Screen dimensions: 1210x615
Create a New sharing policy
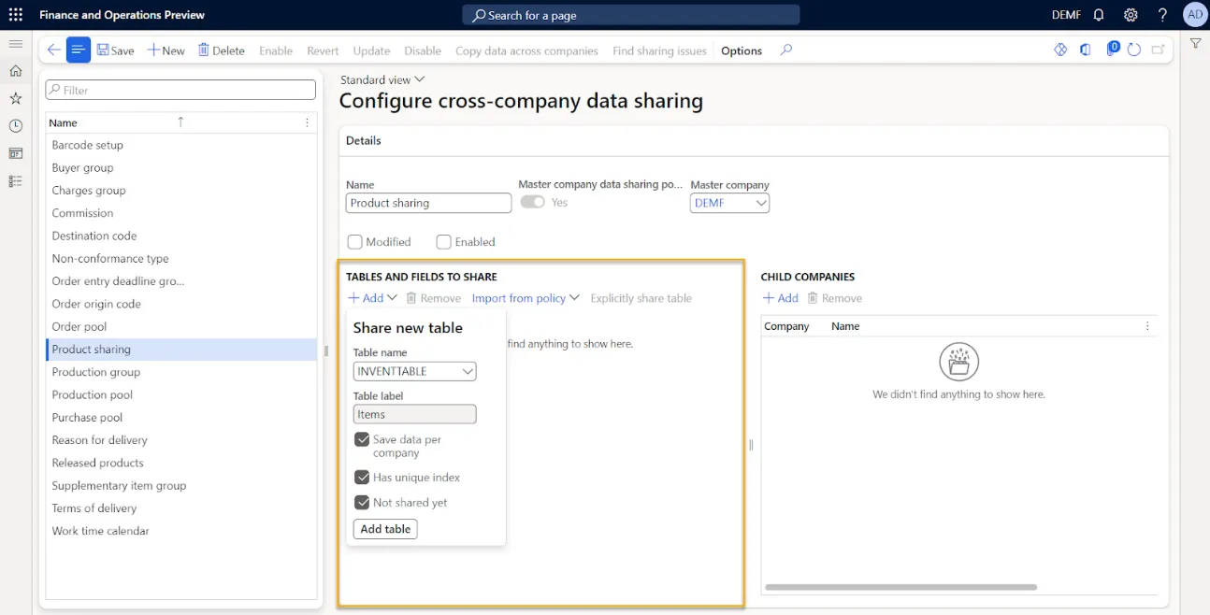pyautogui.click(x=166, y=50)
